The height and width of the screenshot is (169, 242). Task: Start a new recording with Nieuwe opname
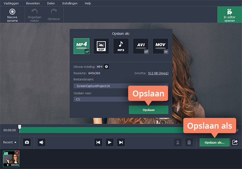pos(12,15)
